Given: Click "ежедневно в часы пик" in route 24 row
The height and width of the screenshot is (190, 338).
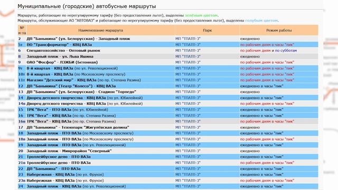Looking at the screenshot, I should click(262, 186).
